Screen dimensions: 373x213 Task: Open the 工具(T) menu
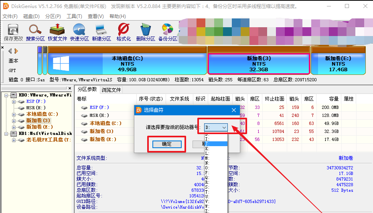coord(74,16)
